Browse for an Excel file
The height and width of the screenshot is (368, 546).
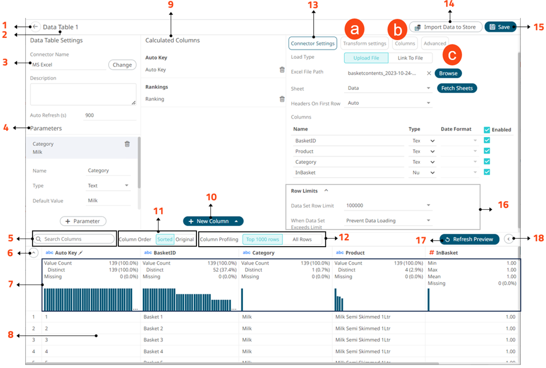[448, 73]
